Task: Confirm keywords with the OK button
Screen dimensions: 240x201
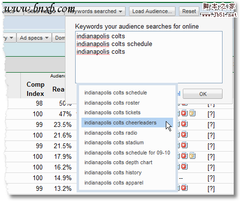Action: click(x=203, y=94)
